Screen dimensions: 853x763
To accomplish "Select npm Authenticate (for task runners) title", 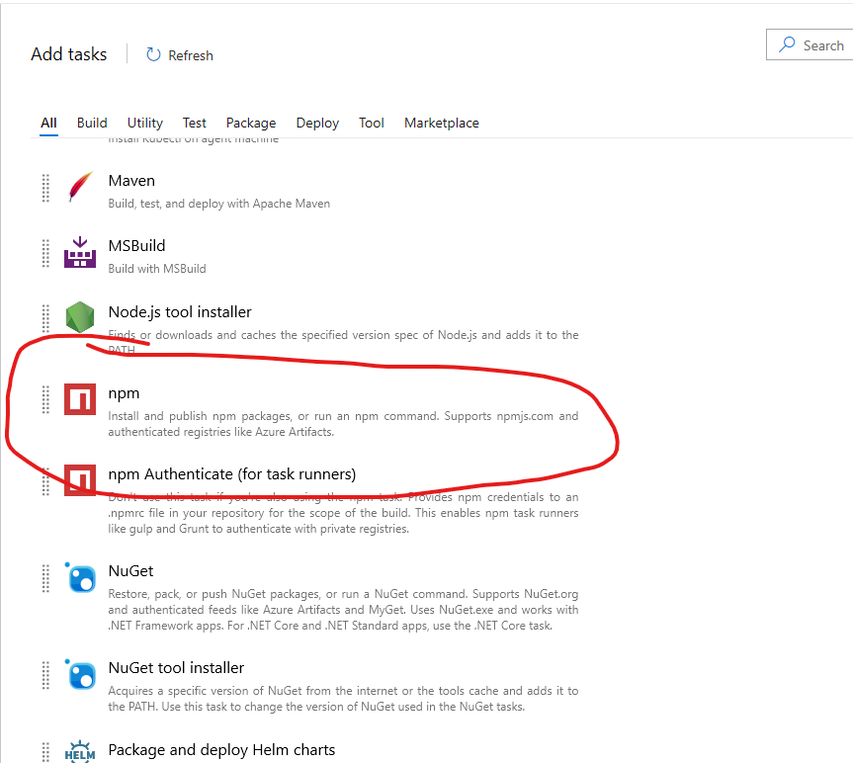I will point(232,474).
